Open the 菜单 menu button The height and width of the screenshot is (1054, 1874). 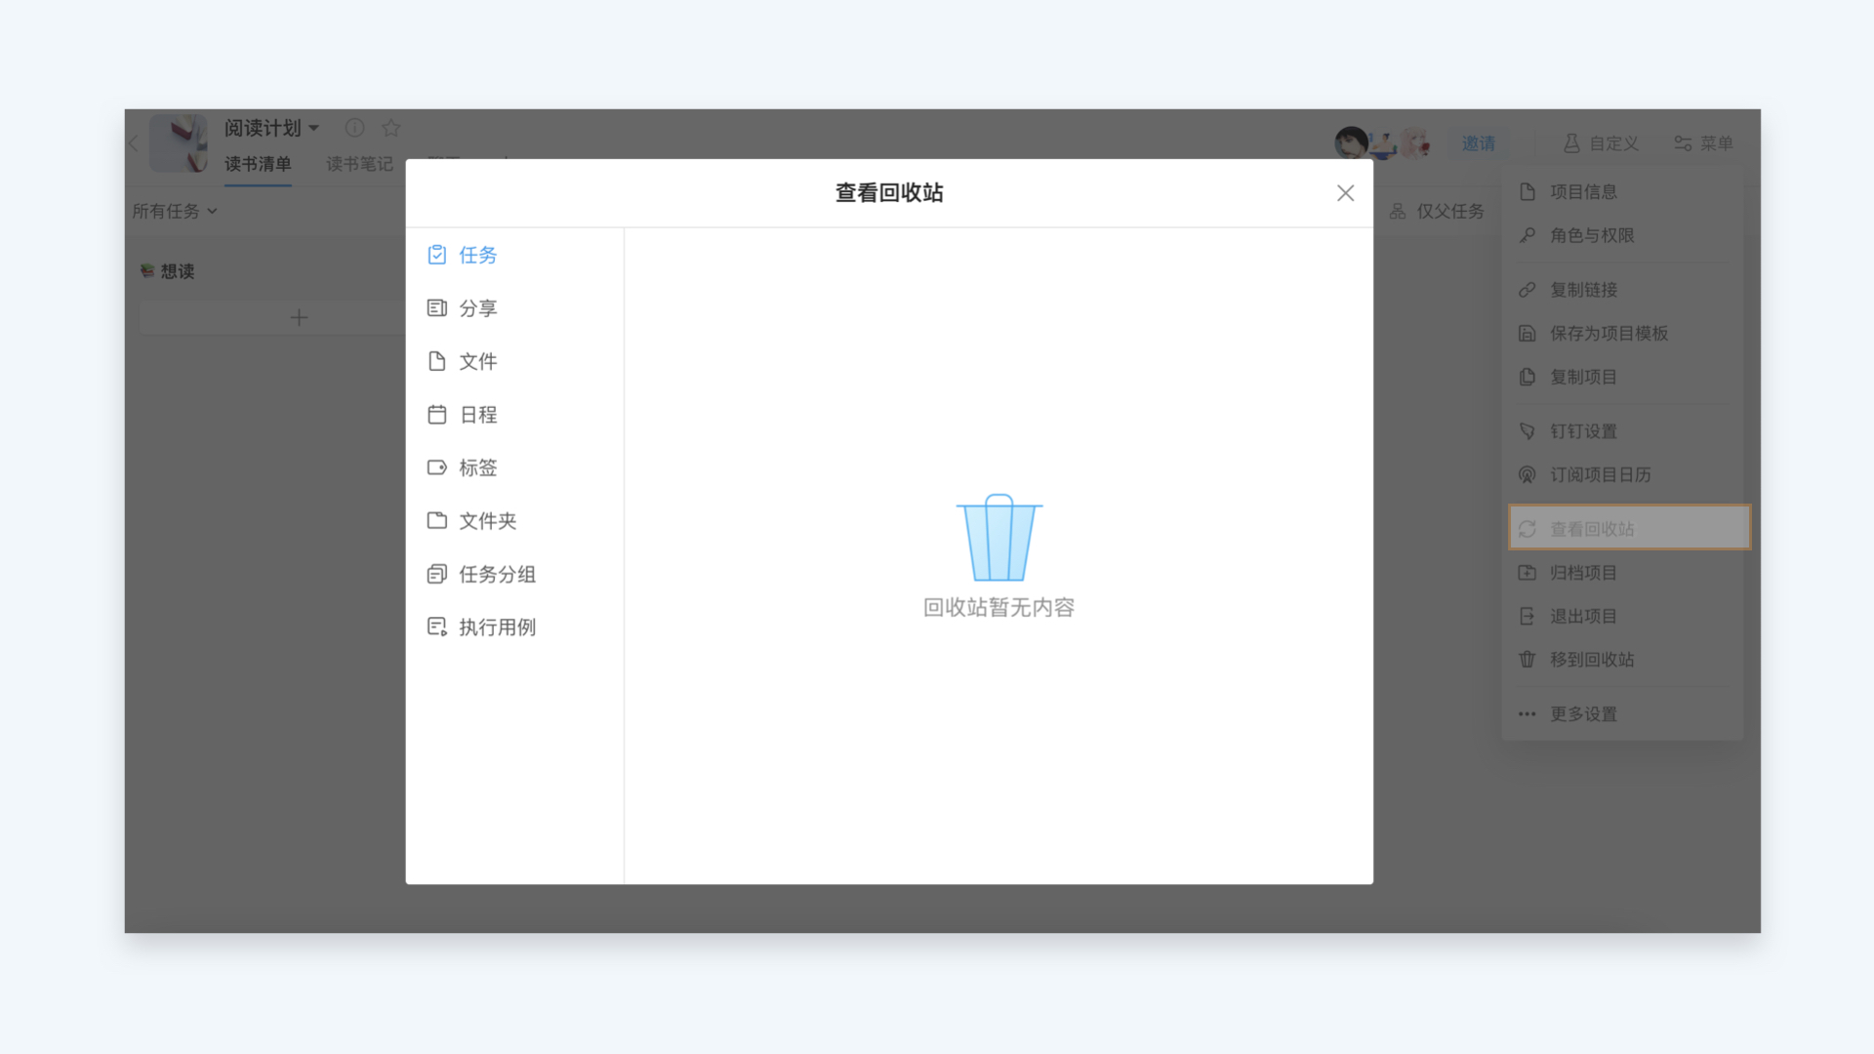(1703, 143)
